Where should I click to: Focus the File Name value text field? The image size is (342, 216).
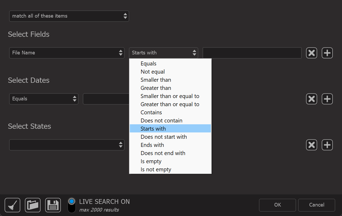(252, 53)
